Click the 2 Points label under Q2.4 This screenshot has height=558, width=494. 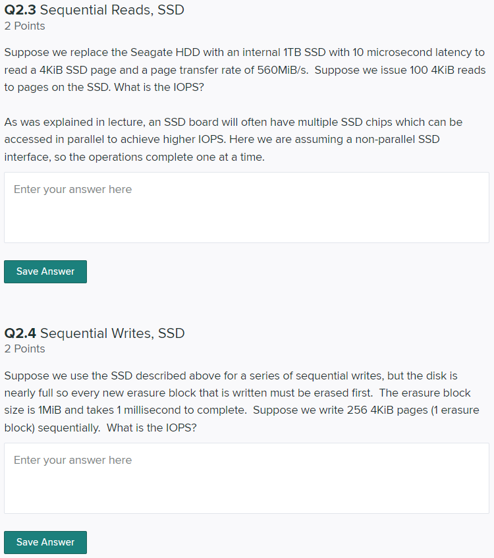click(x=24, y=349)
